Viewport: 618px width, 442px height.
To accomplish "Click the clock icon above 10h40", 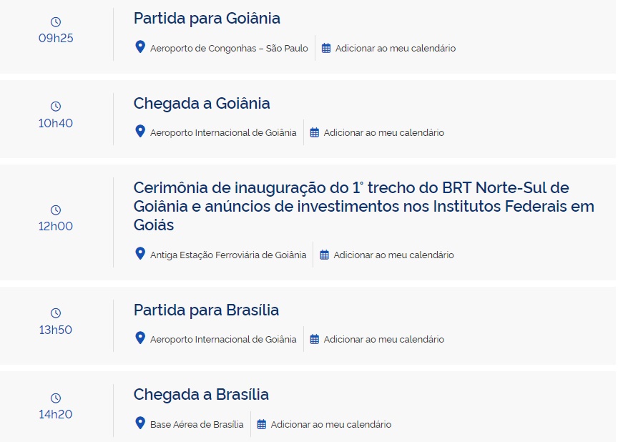I will pos(56,107).
